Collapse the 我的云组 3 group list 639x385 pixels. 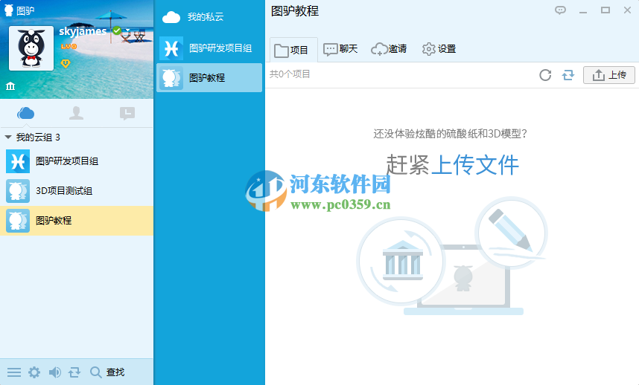pos(7,137)
